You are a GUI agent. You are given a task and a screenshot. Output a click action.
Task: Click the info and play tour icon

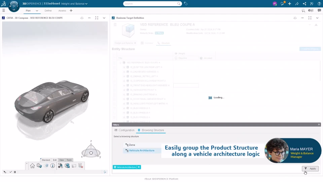tap(311, 10)
